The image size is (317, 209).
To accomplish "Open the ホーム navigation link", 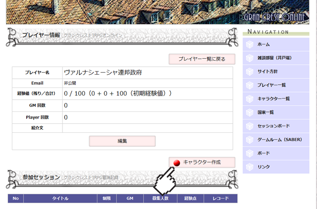I will coord(264,44).
